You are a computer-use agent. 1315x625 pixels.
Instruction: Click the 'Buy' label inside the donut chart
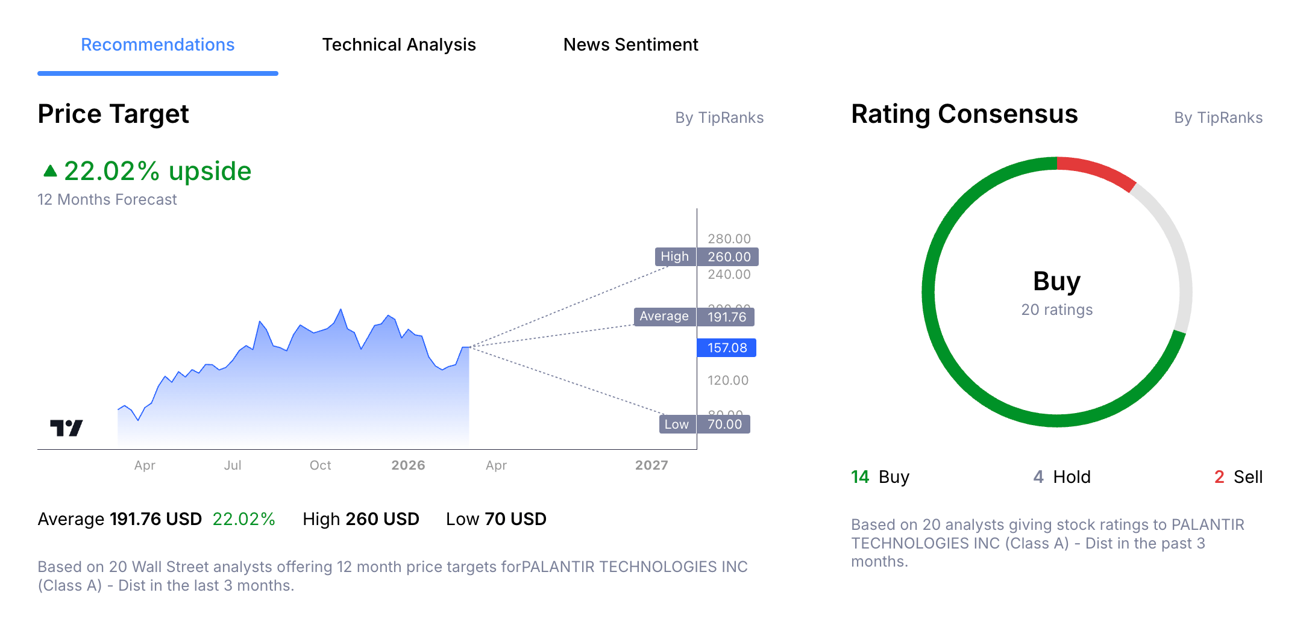point(1056,281)
